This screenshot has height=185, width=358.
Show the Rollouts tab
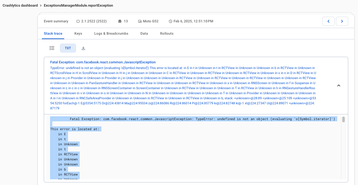(x=167, y=33)
